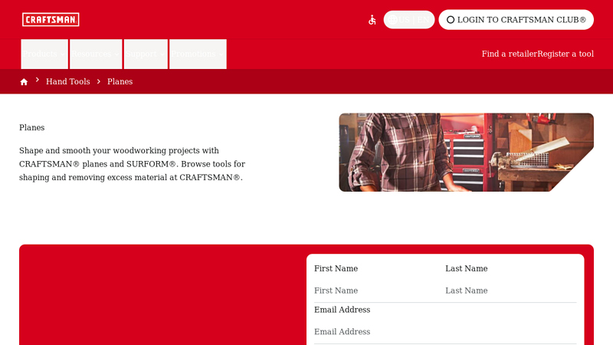Click the Craftsman logo
The height and width of the screenshot is (345, 613).
(x=51, y=20)
